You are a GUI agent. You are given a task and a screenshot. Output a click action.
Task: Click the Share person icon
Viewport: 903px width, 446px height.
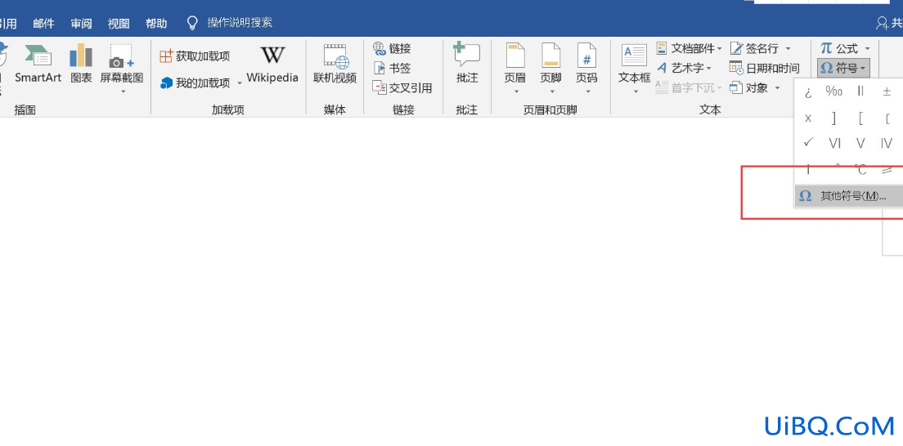[882, 23]
